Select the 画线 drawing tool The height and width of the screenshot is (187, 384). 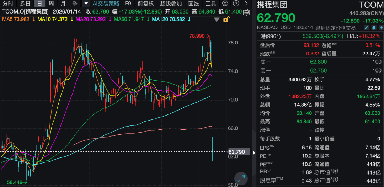pos(193,4)
